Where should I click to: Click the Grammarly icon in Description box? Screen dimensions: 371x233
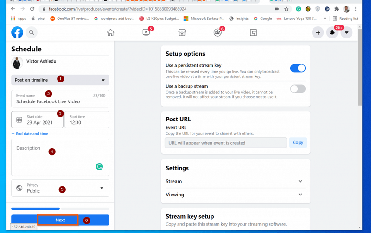pos(99,167)
